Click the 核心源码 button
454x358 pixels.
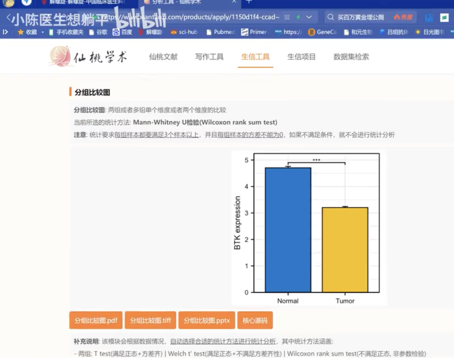click(x=255, y=320)
